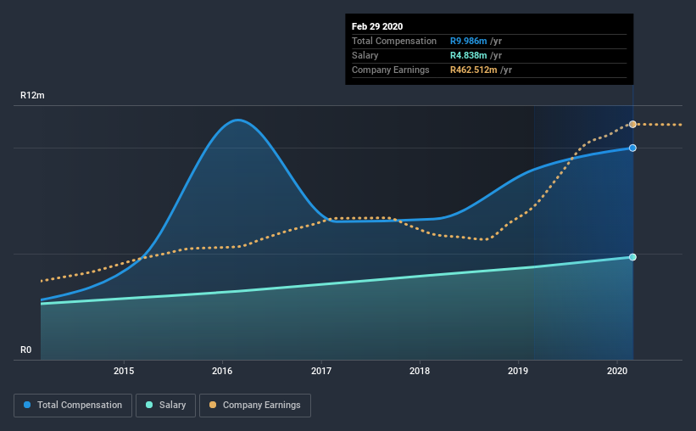Click the 2018 x-axis label

[420, 371]
